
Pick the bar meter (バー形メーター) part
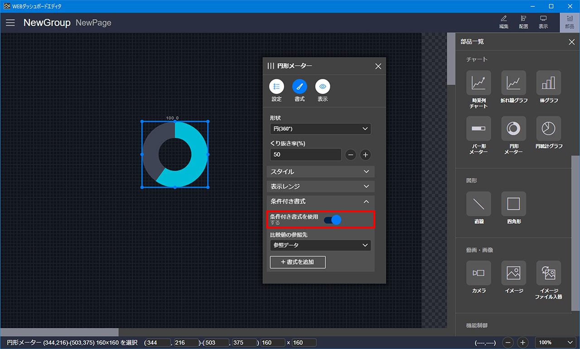coord(478,129)
